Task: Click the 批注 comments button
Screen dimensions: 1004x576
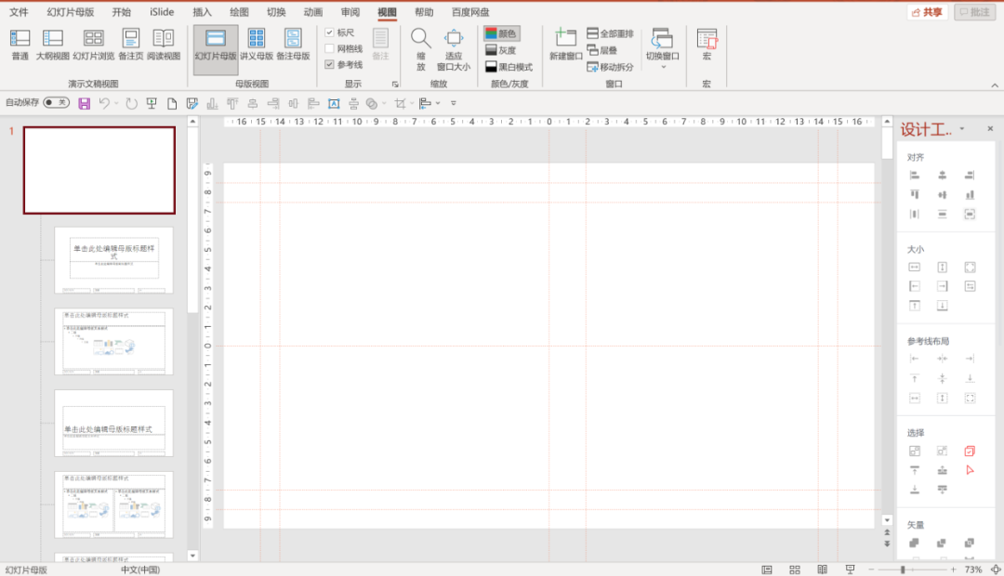Action: (x=974, y=12)
